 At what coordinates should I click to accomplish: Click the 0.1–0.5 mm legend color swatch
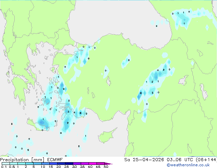(6, 164)
